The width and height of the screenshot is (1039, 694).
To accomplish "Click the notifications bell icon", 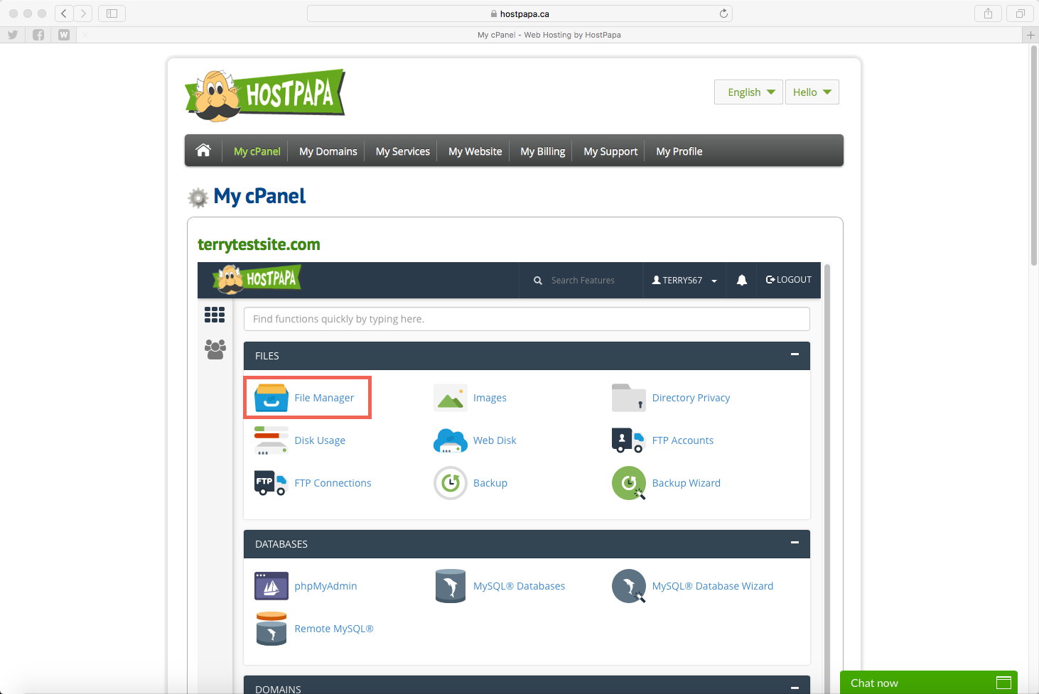I will 741,280.
